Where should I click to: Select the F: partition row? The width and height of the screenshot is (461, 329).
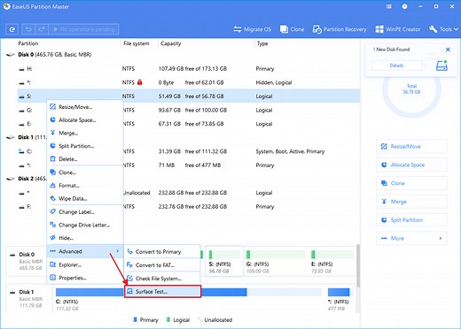click(189, 207)
